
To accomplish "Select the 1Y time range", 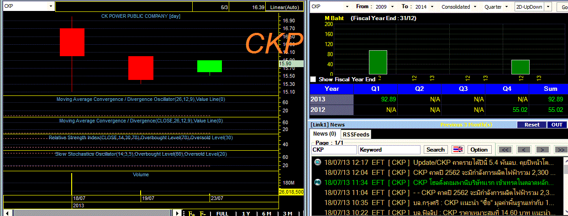I will point(246,213).
